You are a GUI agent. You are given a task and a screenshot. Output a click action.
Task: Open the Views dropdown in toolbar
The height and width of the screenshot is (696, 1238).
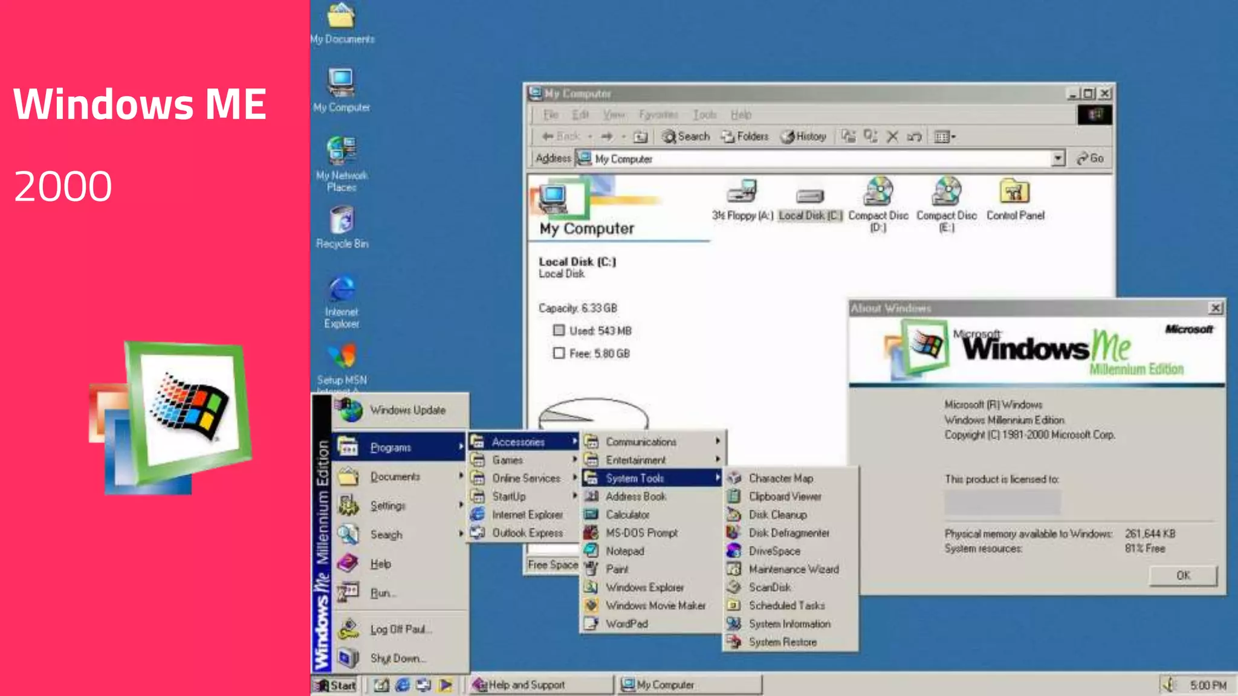945,137
